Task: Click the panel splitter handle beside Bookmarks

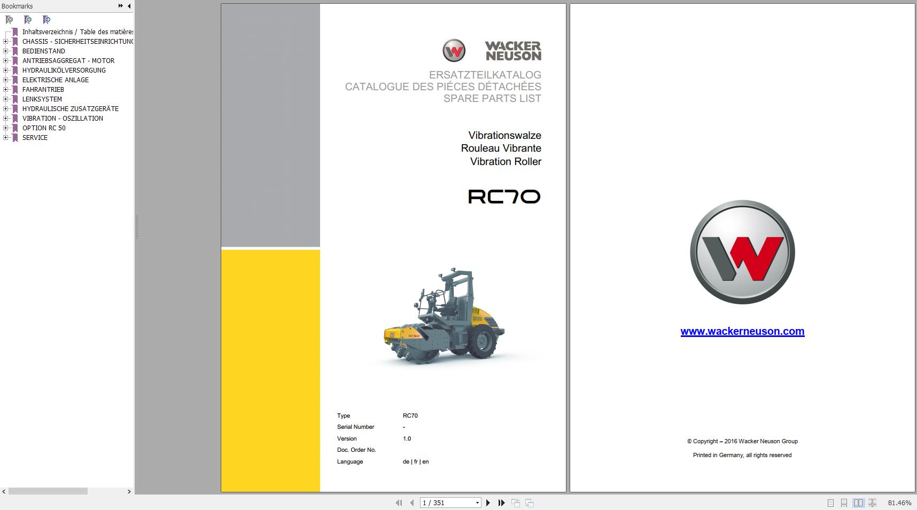Action: point(137,227)
